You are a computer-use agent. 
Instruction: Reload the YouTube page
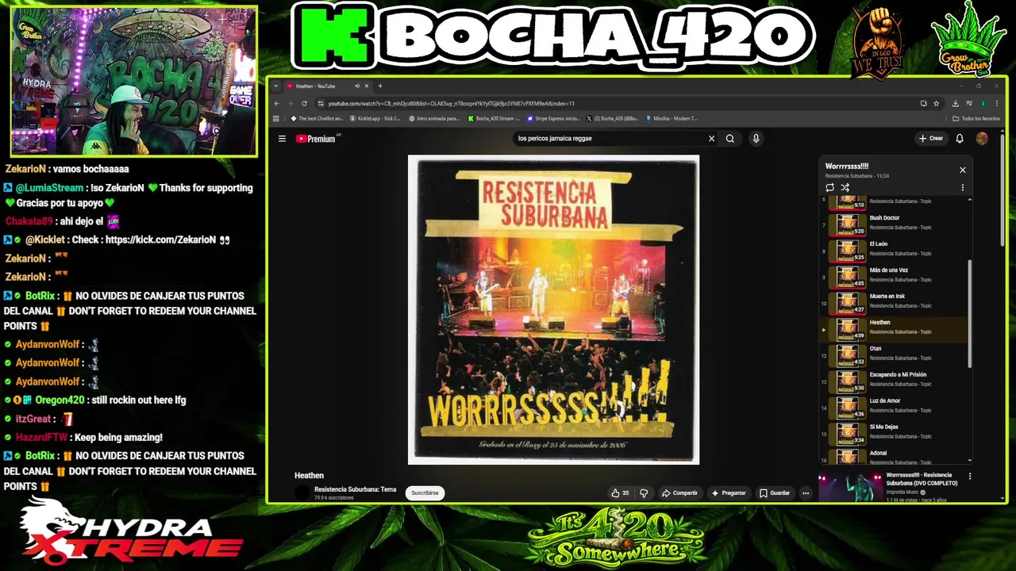pyautogui.click(x=304, y=103)
